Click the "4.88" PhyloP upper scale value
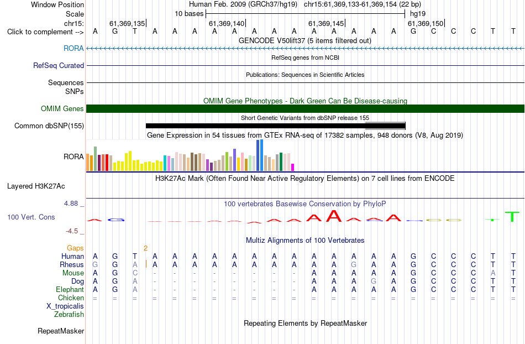The image size is (525, 344). click(x=71, y=204)
